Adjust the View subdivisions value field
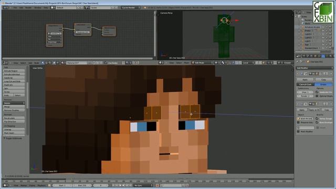 (x=305, y=92)
